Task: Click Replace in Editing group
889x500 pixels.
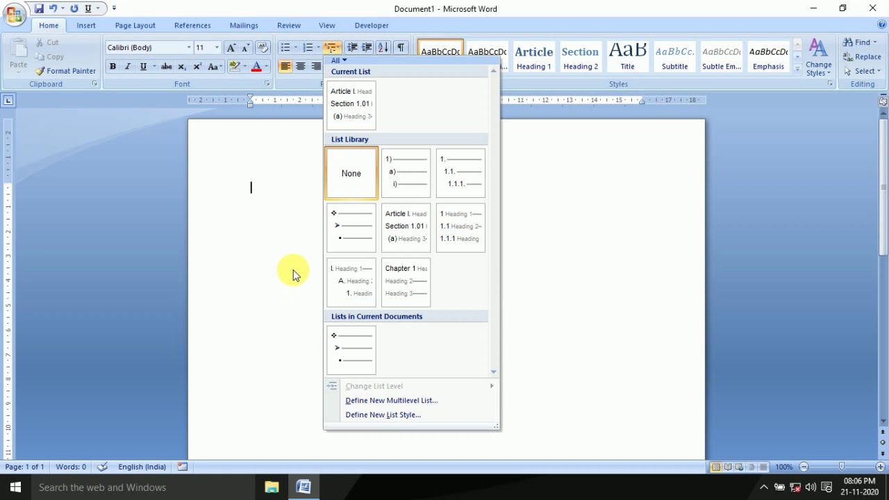Action: 862,57
